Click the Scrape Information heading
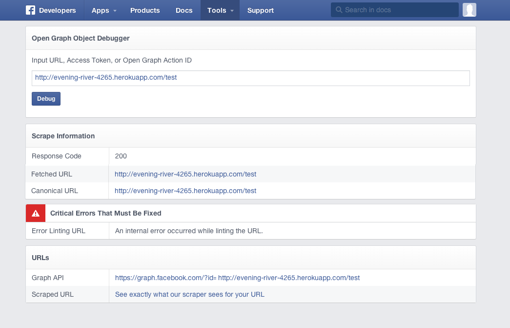This screenshot has width=510, height=328. [x=63, y=136]
